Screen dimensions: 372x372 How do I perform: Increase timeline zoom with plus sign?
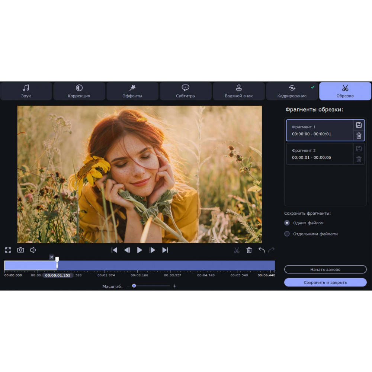click(175, 286)
